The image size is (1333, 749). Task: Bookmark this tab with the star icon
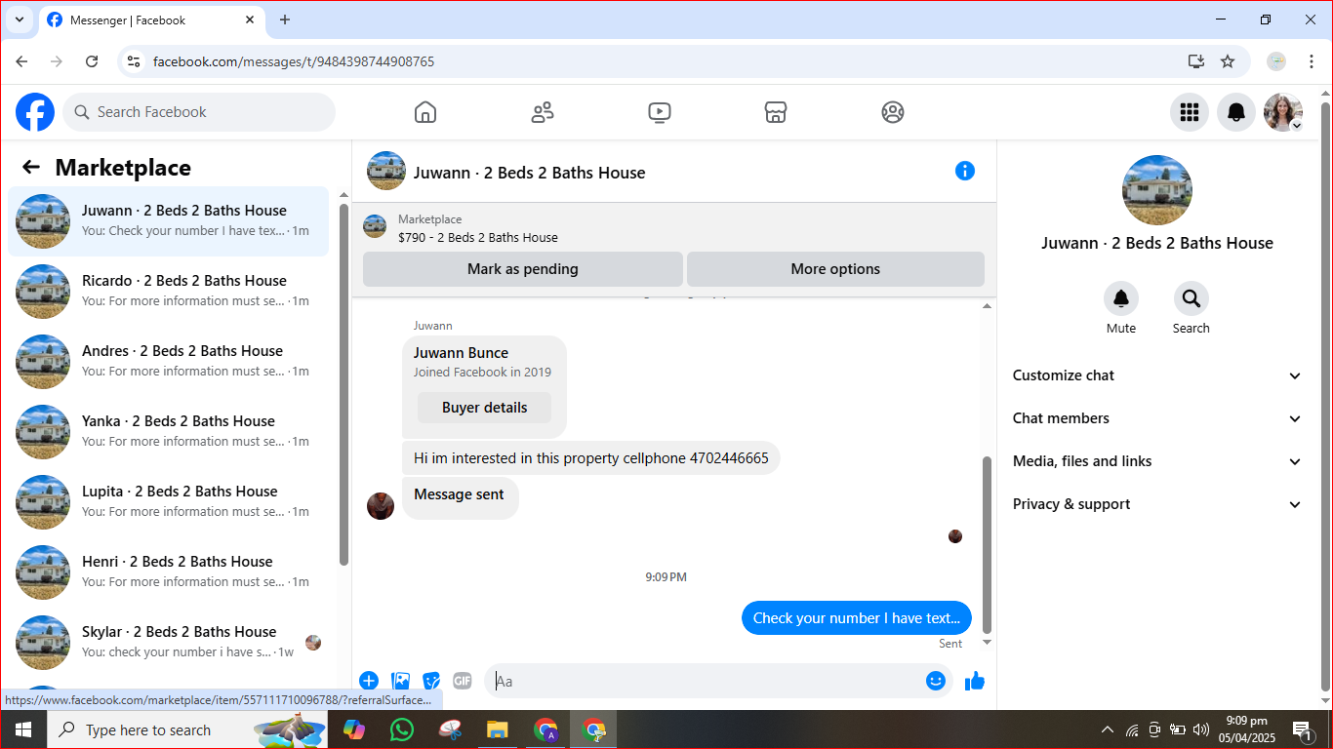pyautogui.click(x=1228, y=61)
